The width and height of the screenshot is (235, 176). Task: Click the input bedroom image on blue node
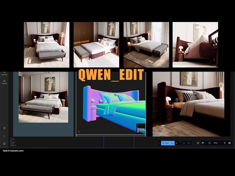(43, 97)
